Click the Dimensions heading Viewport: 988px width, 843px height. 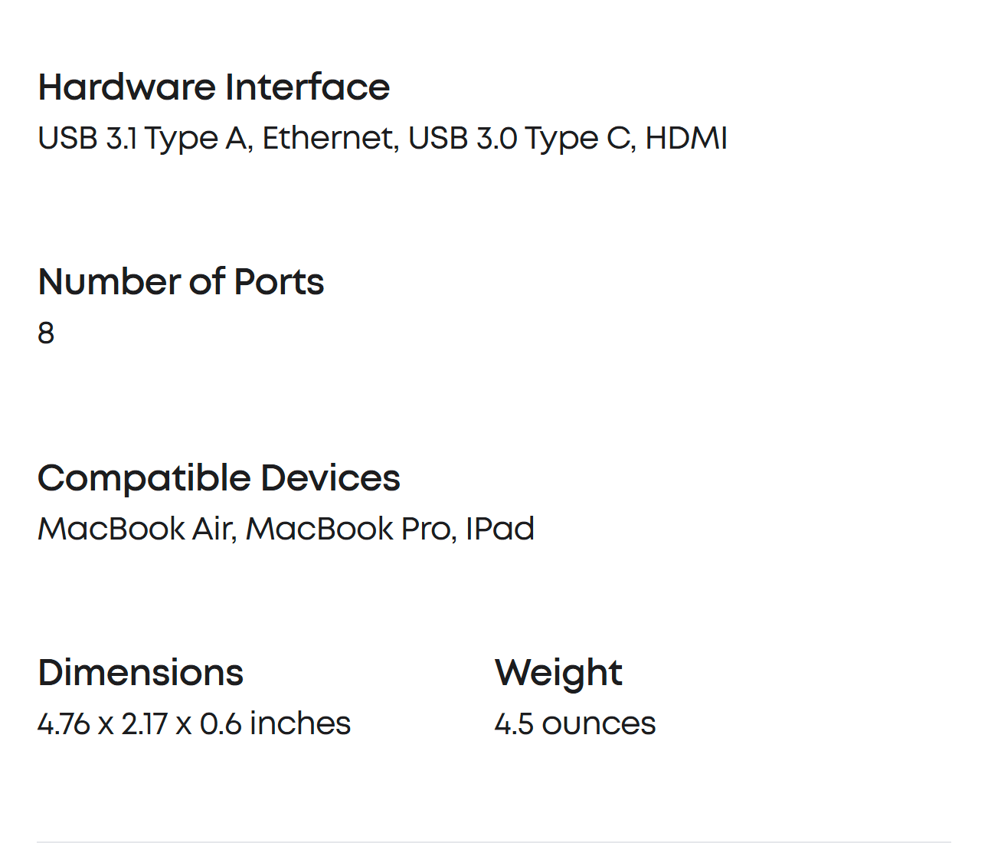(x=140, y=673)
